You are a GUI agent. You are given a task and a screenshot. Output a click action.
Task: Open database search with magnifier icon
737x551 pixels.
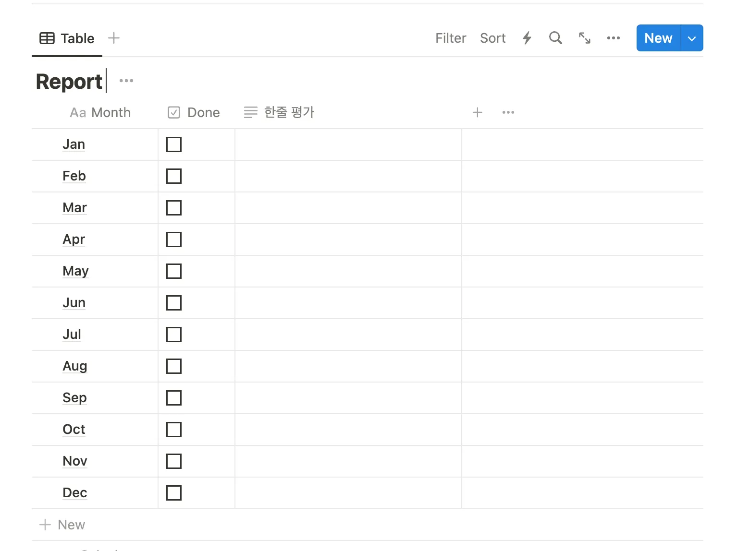tap(555, 38)
